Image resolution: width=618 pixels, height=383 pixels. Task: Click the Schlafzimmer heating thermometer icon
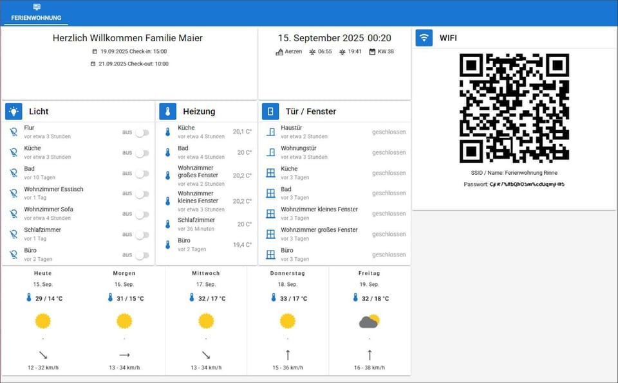click(168, 224)
